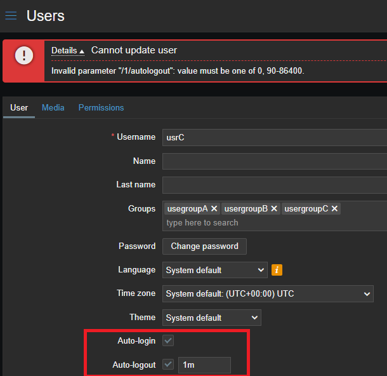Remove usegroupA from Groups

pyautogui.click(x=214, y=208)
